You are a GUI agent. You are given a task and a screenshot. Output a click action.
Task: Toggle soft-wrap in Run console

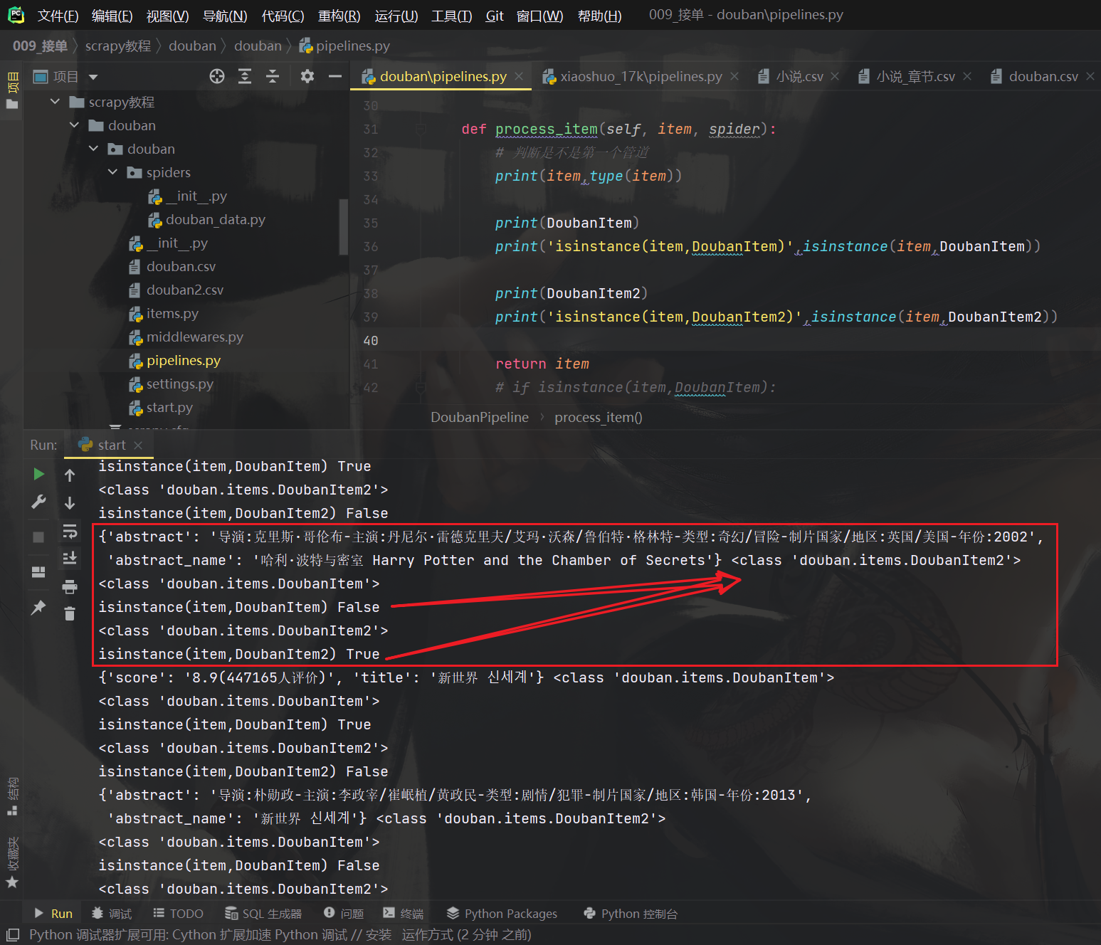pyautogui.click(x=70, y=531)
